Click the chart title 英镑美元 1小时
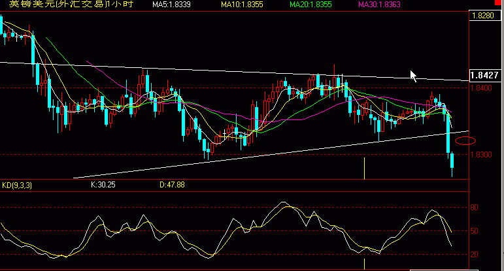 (71, 4)
